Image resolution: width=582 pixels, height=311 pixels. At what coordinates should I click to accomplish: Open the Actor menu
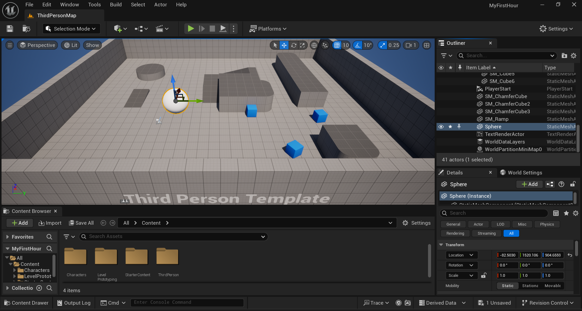[x=161, y=5]
